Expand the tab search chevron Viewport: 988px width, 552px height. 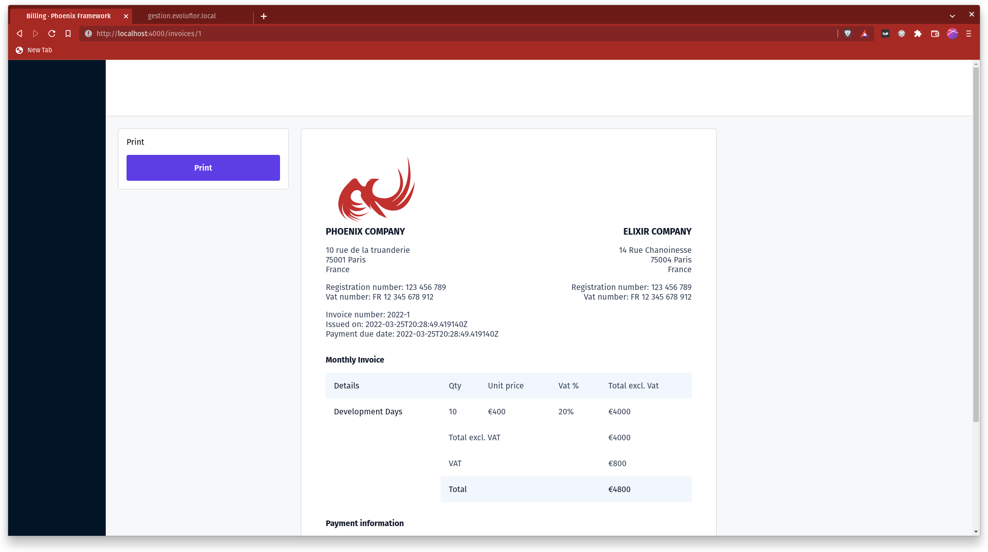(952, 16)
